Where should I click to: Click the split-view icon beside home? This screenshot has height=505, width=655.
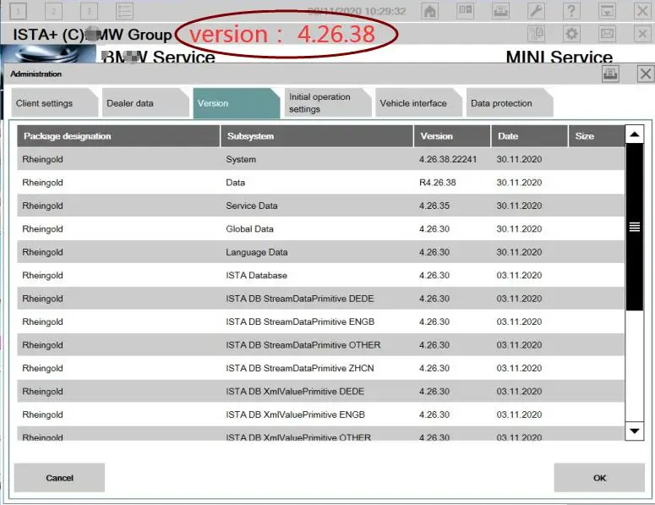[466, 10]
